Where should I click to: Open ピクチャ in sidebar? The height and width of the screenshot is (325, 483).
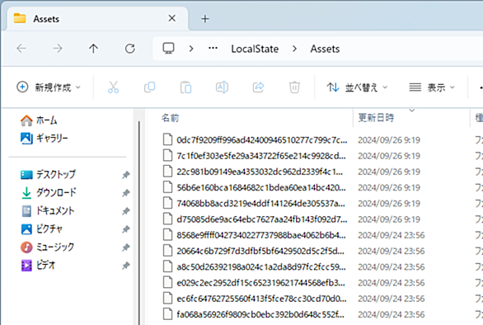click(41, 229)
